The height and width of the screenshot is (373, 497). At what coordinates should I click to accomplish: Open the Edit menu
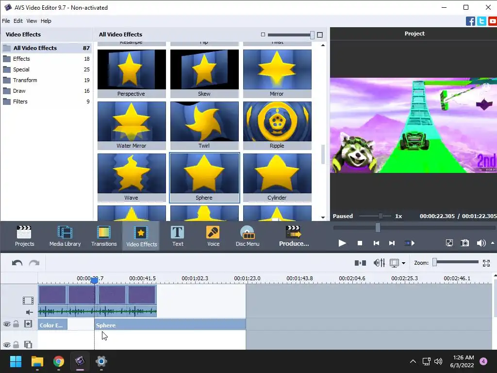(18, 21)
